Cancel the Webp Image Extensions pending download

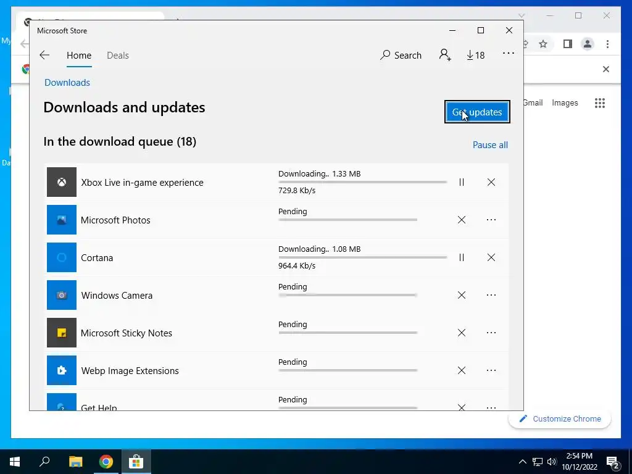point(462,370)
